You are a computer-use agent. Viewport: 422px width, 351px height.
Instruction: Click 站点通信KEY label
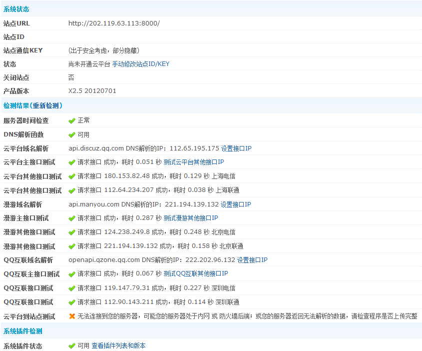23,50
